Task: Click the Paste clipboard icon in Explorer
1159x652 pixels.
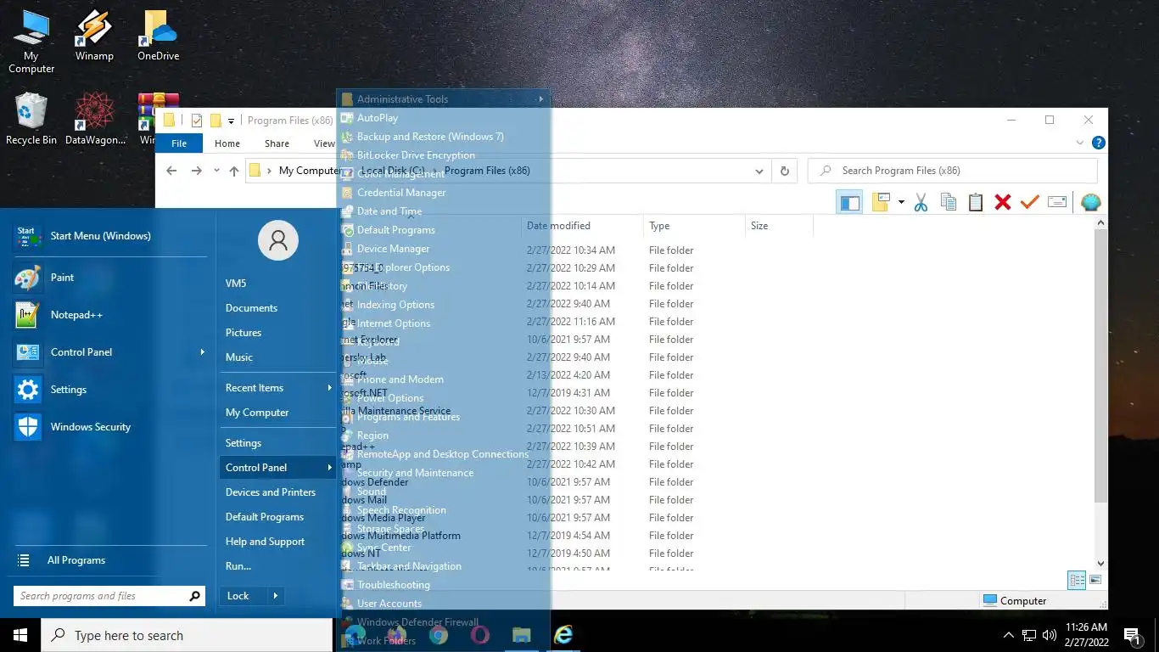Action: coord(976,202)
